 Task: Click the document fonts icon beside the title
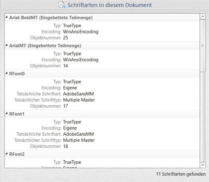point(62,5)
